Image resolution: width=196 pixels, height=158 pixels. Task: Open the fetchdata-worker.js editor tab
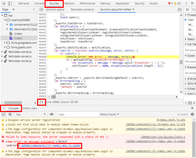[82, 10]
